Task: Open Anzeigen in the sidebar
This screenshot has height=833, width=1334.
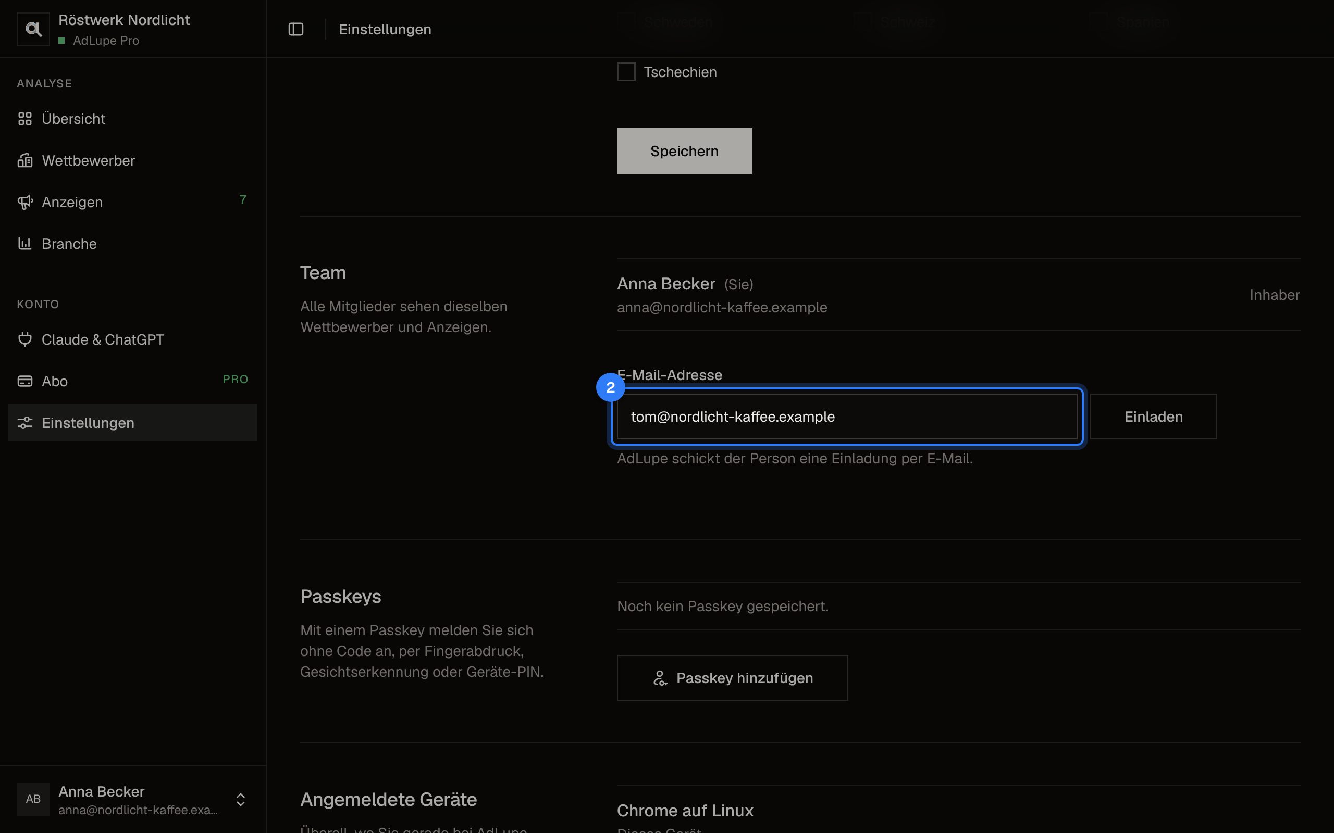Action: point(132,202)
